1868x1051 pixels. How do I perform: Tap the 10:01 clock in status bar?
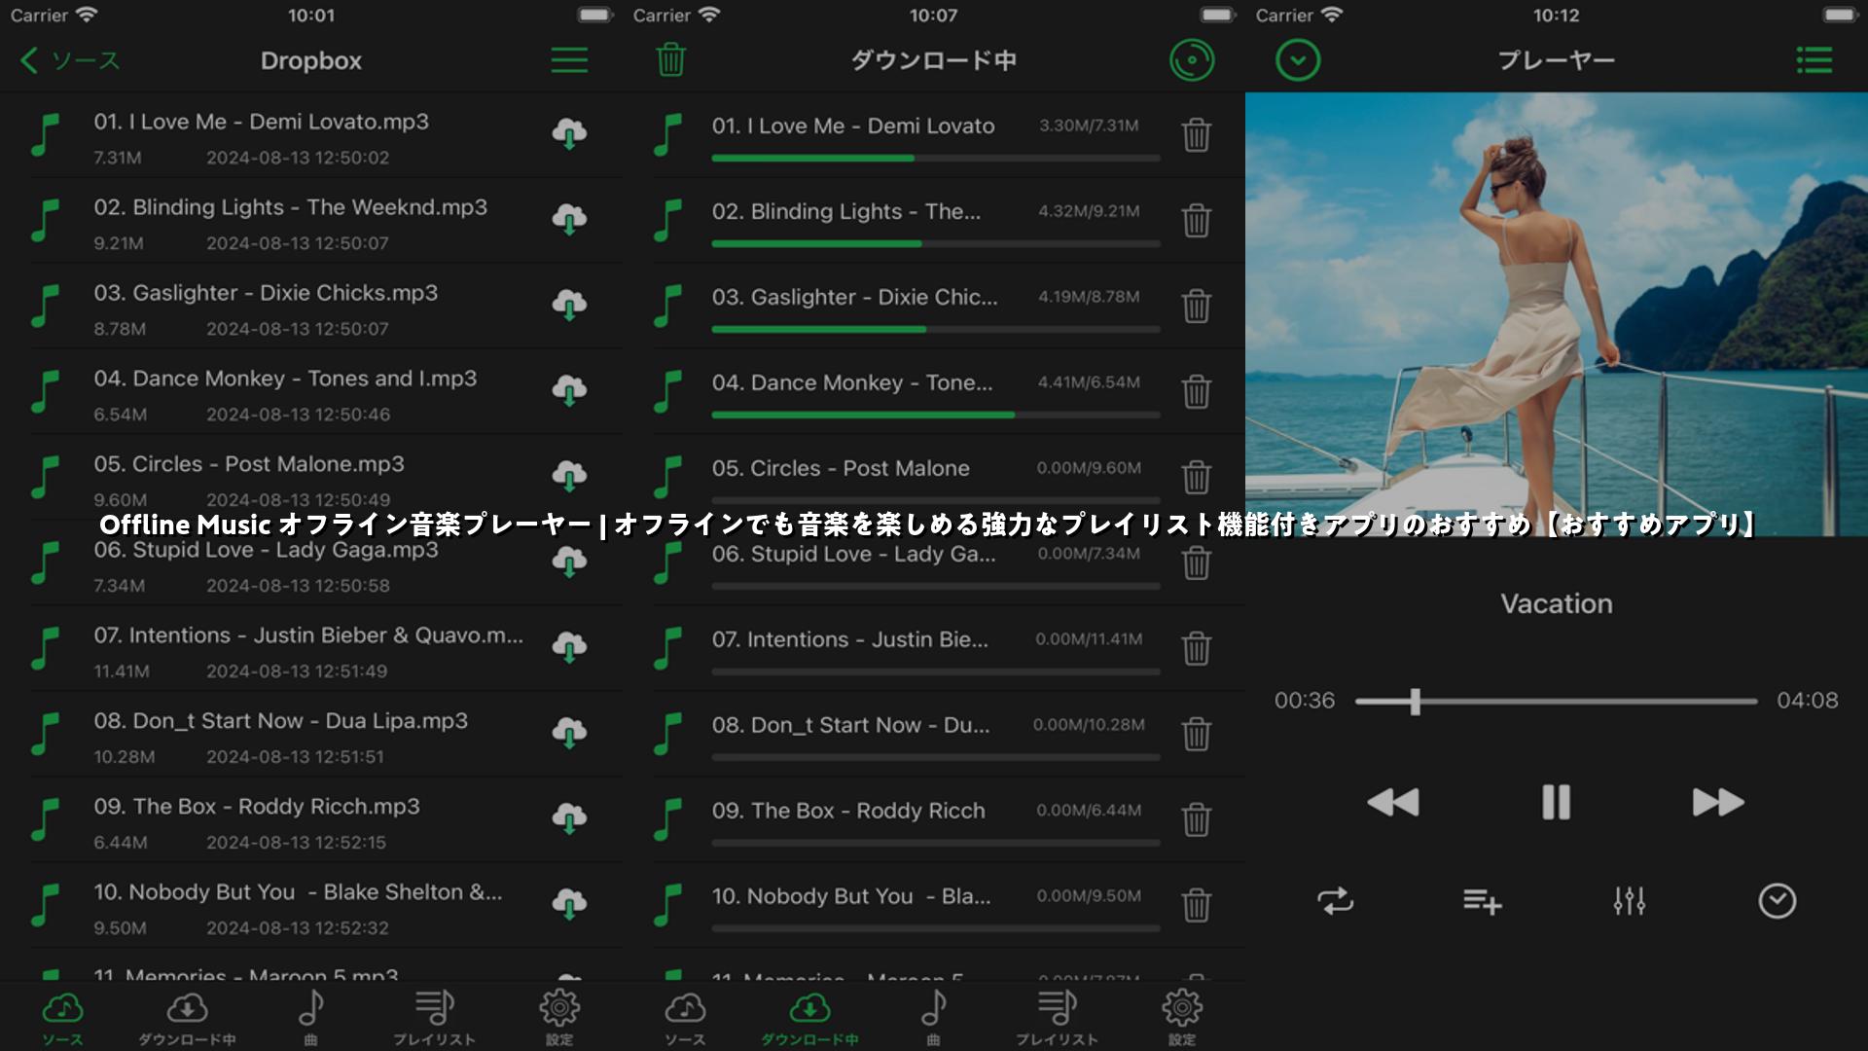(x=311, y=16)
